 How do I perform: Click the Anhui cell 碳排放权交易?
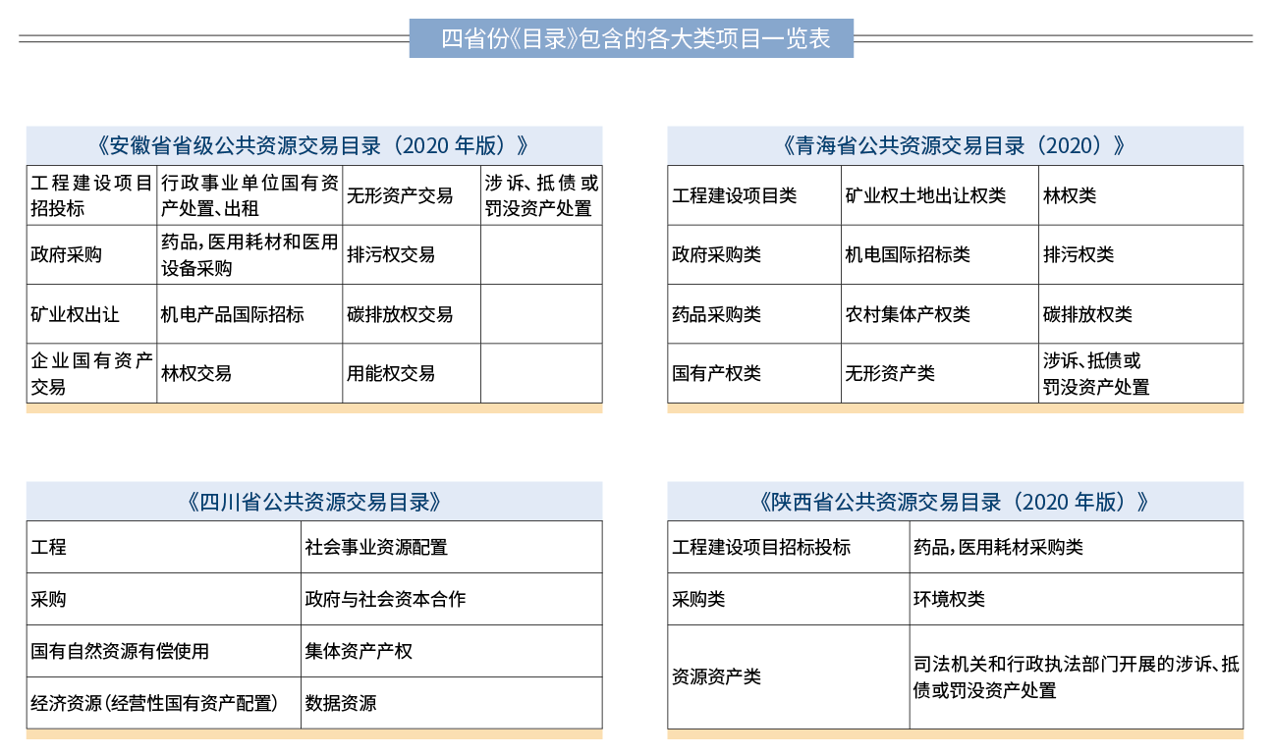pyautogui.click(x=412, y=314)
